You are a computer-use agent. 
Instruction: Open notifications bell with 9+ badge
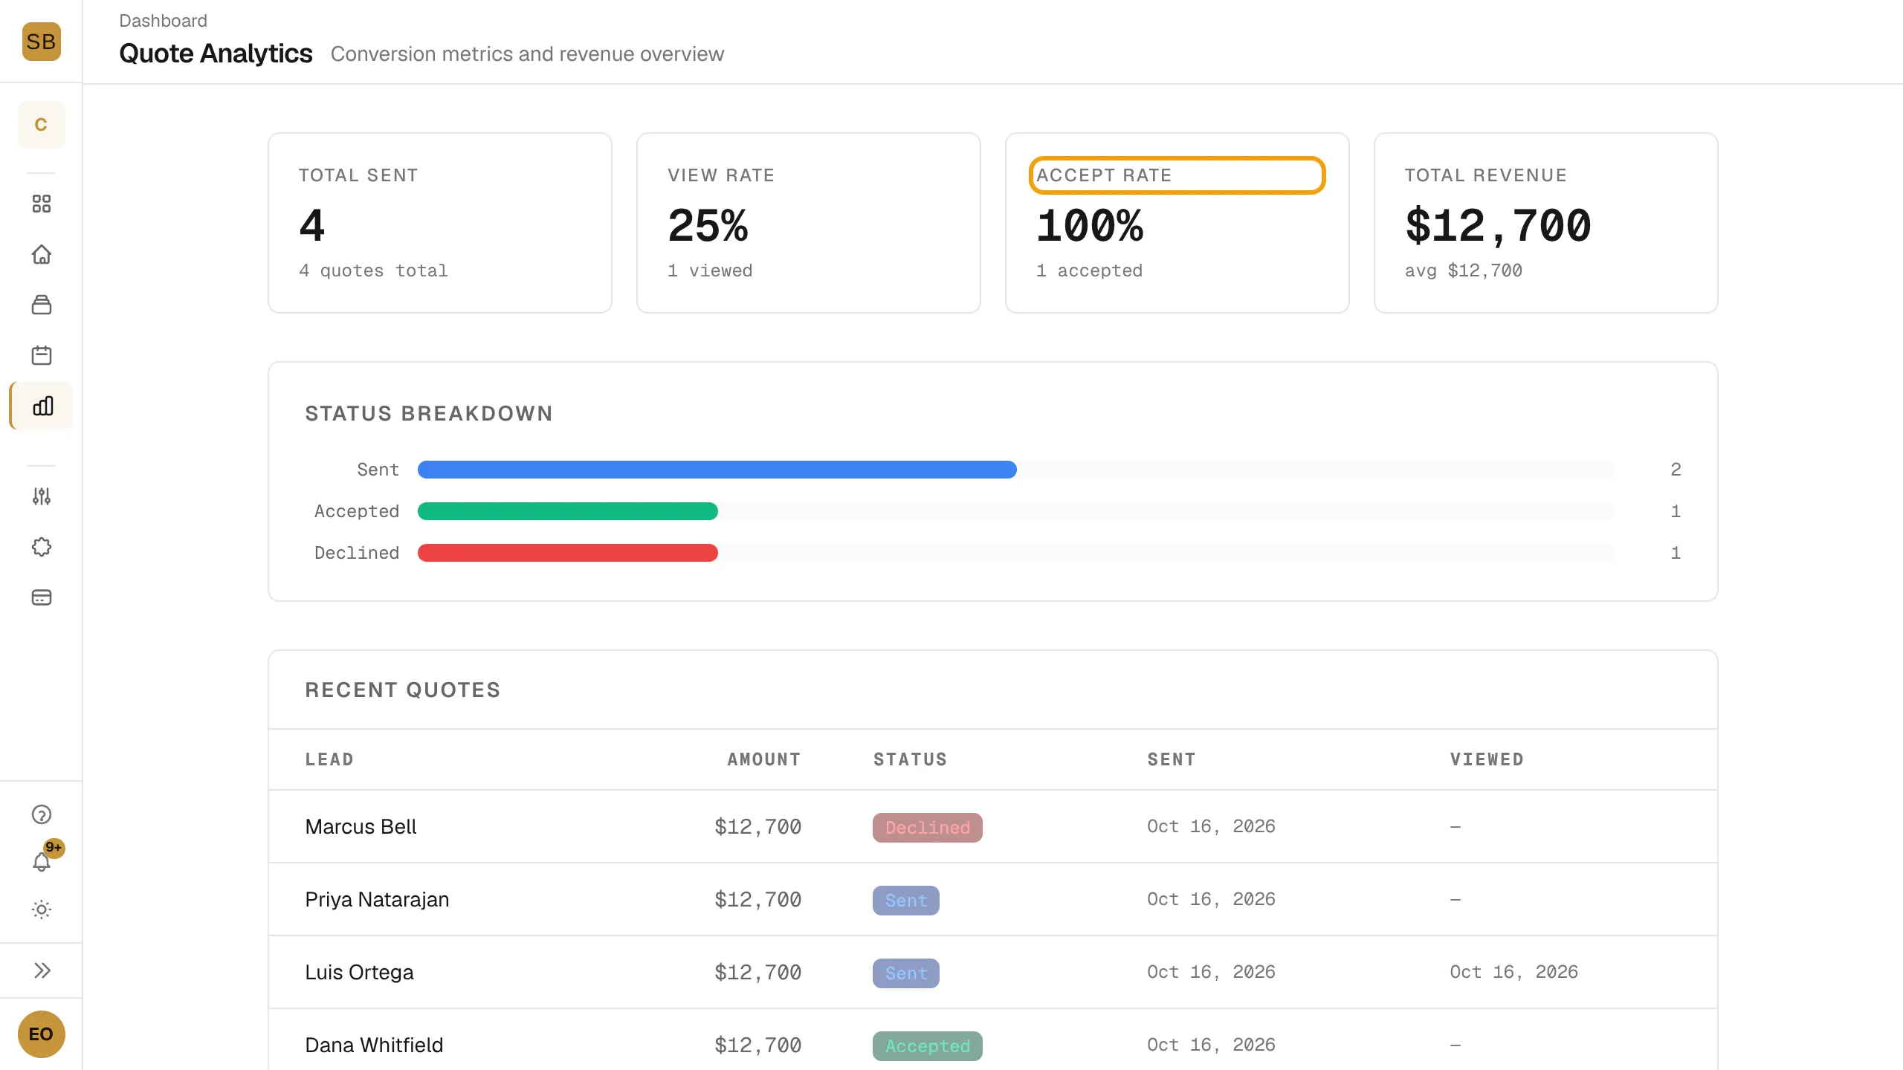(42, 862)
